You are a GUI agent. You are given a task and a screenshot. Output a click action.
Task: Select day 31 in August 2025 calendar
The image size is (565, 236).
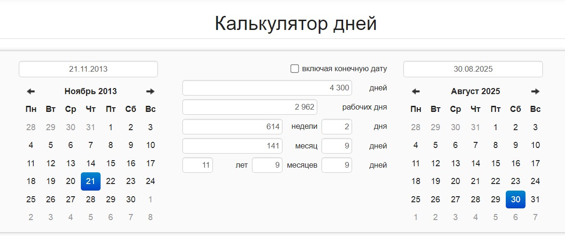[x=535, y=199]
